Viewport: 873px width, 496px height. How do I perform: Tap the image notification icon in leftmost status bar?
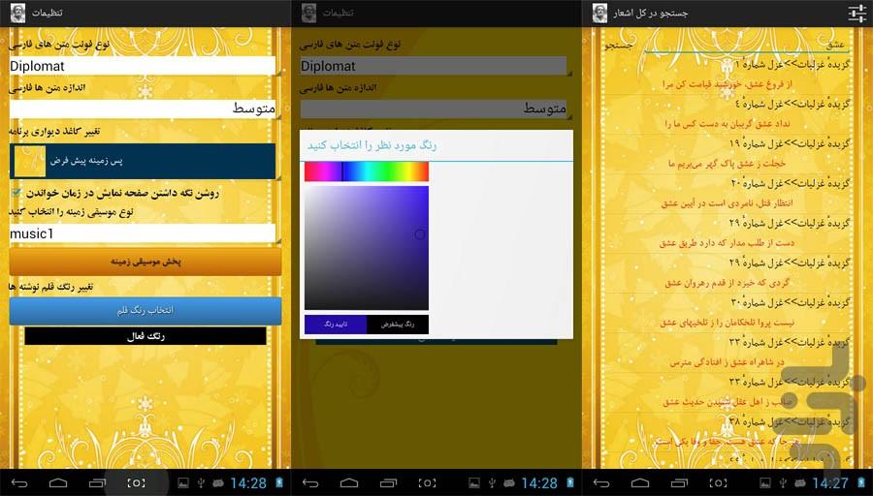click(x=183, y=482)
